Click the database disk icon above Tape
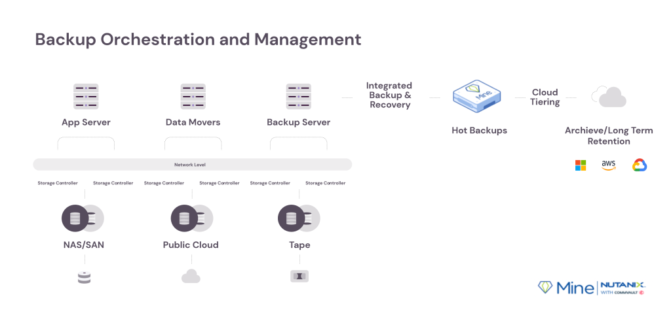This screenshot has height=323, width=671. tap(299, 218)
